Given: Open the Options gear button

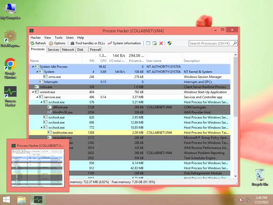Looking at the screenshot, I should pos(57,43).
